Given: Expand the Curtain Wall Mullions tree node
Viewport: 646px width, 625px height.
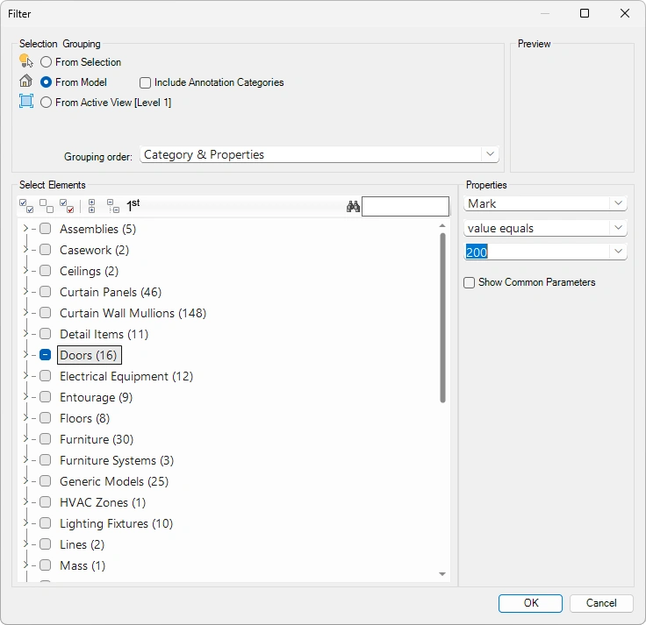Looking at the screenshot, I should tap(25, 312).
